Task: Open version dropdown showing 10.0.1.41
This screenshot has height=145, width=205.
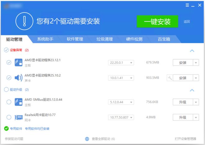Action: tap(121, 78)
